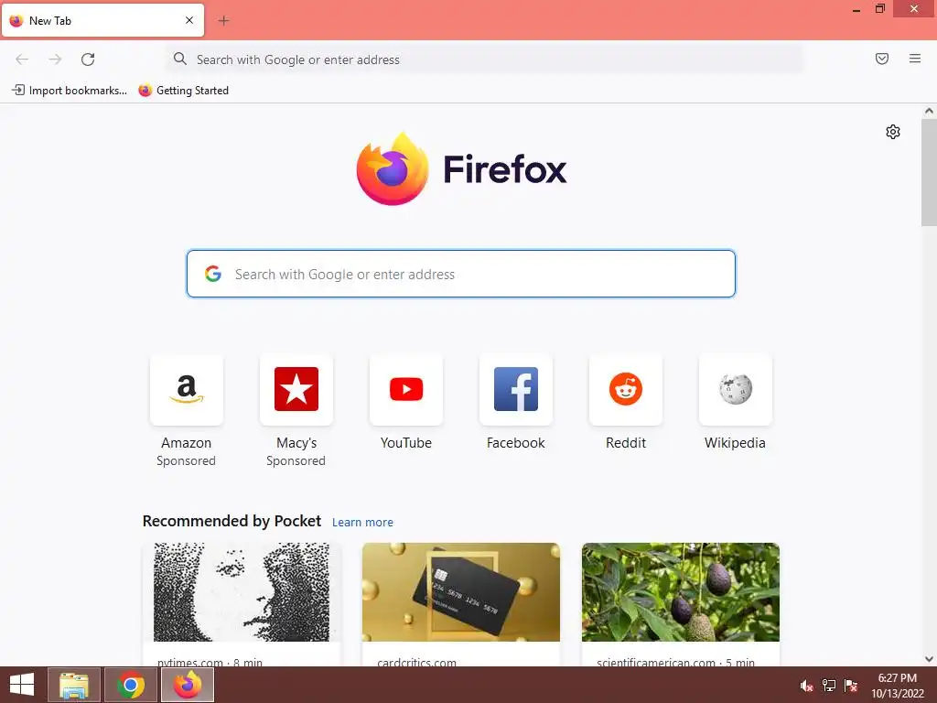Click Recommended by Pocket heading
The height and width of the screenshot is (703, 937).
point(232,521)
